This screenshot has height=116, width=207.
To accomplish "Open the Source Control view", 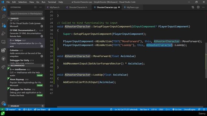I will coord(4,25).
